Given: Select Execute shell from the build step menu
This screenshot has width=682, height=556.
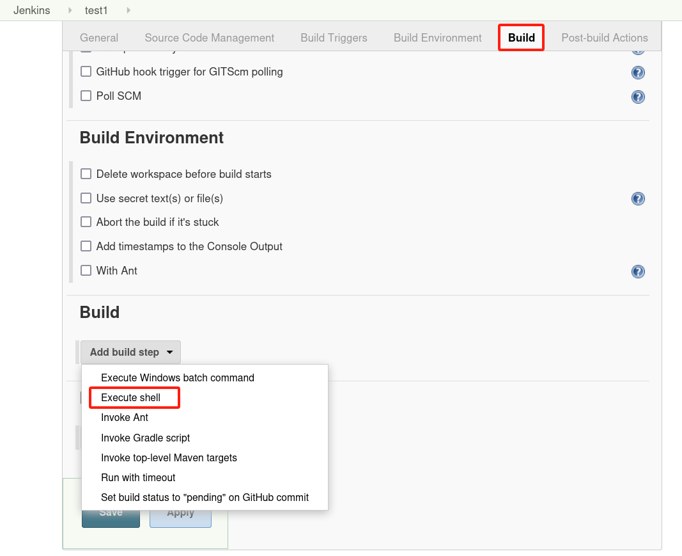Looking at the screenshot, I should click(131, 398).
